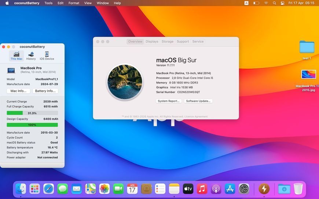
Task: Open the History view in coconutBattery
Action: [31, 56]
